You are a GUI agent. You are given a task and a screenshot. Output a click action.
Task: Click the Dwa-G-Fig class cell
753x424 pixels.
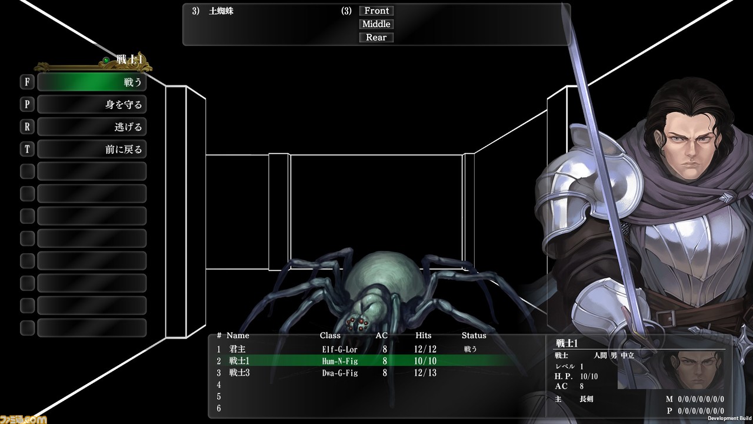(339, 373)
